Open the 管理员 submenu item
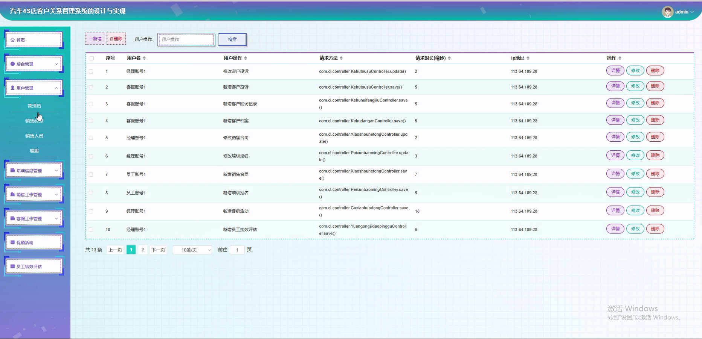Screen dimensions: 702x339 (34, 106)
